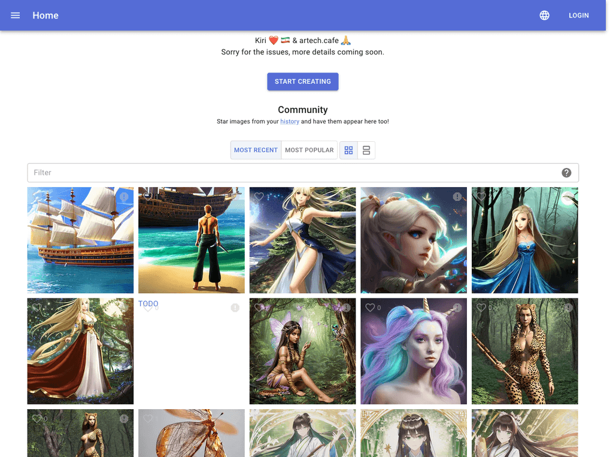Open the dragonfly wing thumbnail
The image size is (613, 457).
point(192,433)
